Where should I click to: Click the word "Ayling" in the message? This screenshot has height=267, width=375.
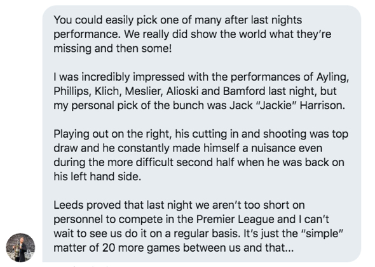coord(332,77)
